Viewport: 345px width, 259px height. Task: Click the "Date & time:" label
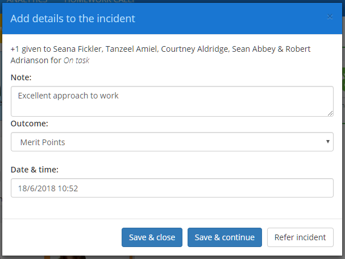(34, 170)
